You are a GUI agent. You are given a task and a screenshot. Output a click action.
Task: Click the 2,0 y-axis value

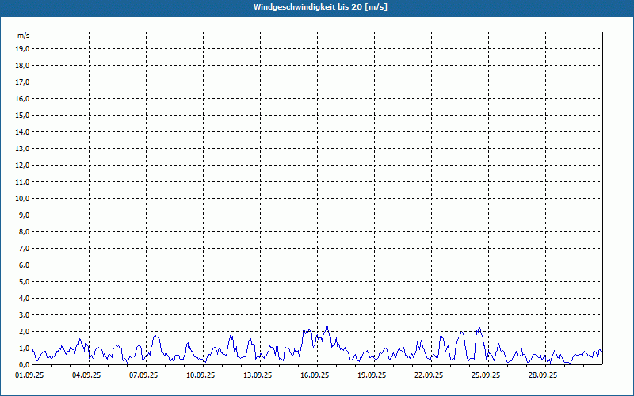(x=23, y=332)
